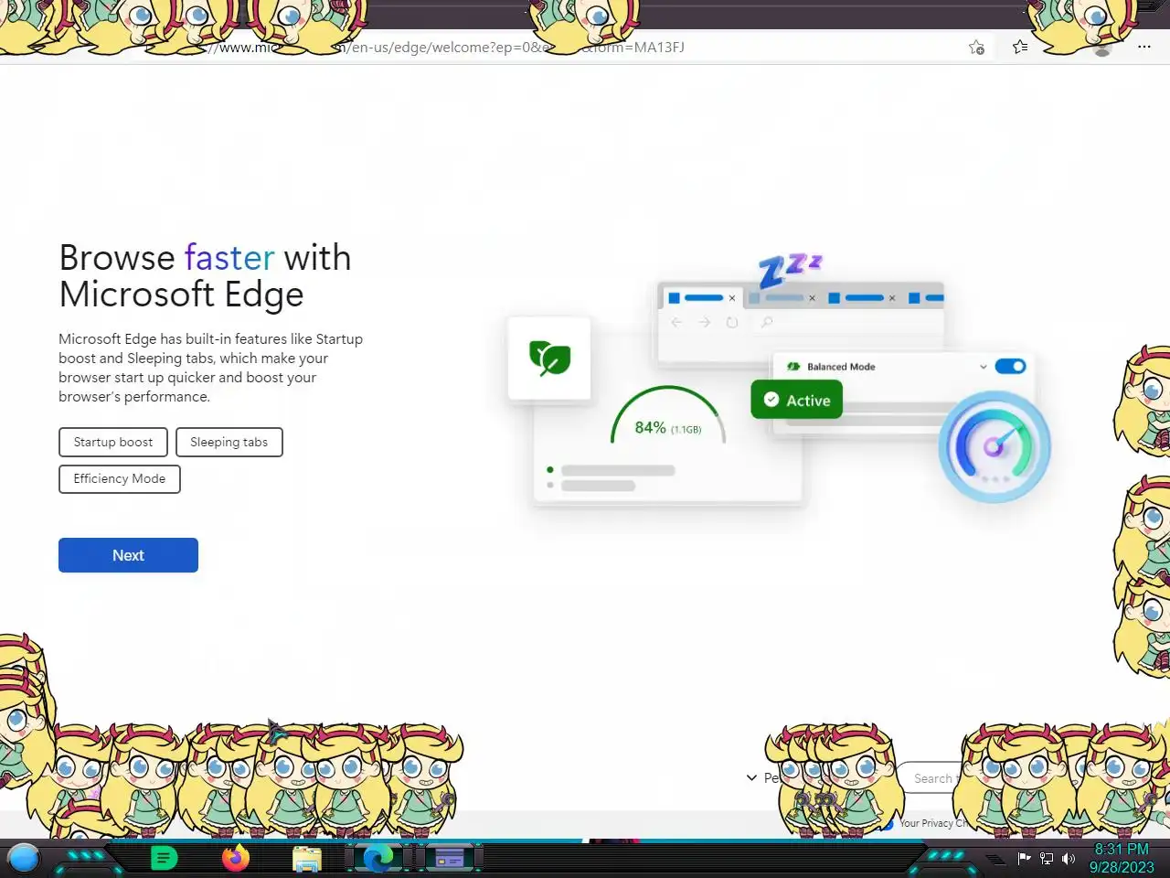This screenshot has width=1170, height=878.
Task: Open File Explorer from the taskbar
Action: [307, 858]
